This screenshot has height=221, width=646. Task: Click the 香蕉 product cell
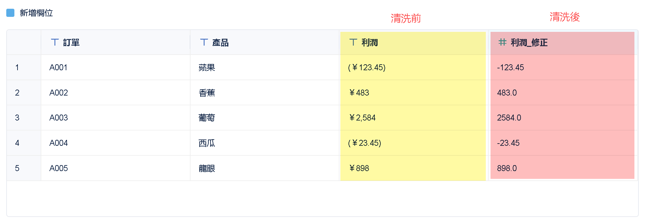[207, 93]
